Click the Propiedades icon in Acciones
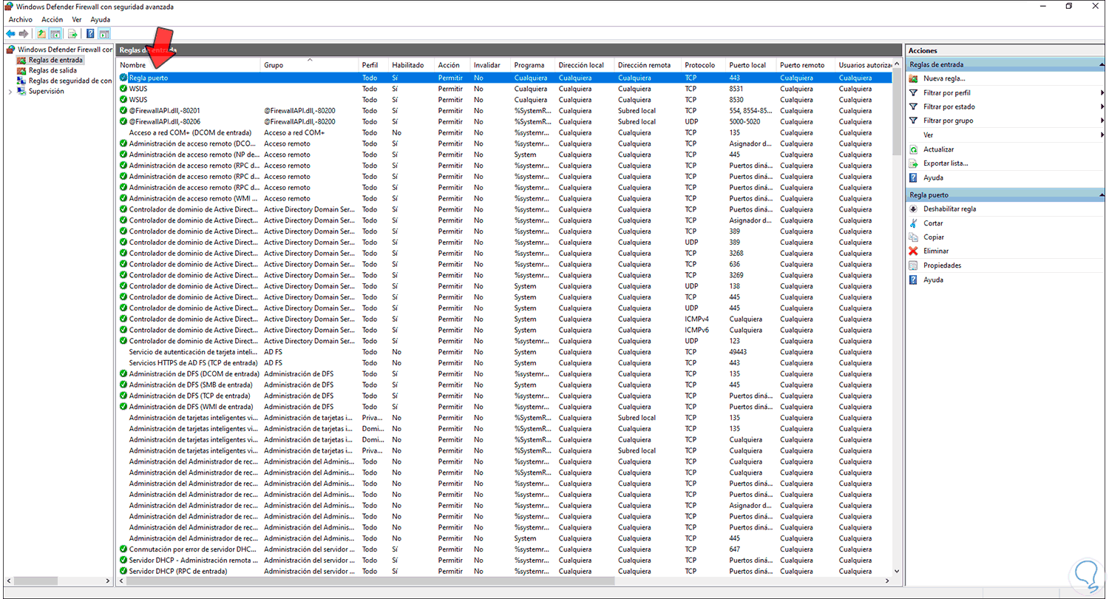The height and width of the screenshot is (599, 1109). 914,265
